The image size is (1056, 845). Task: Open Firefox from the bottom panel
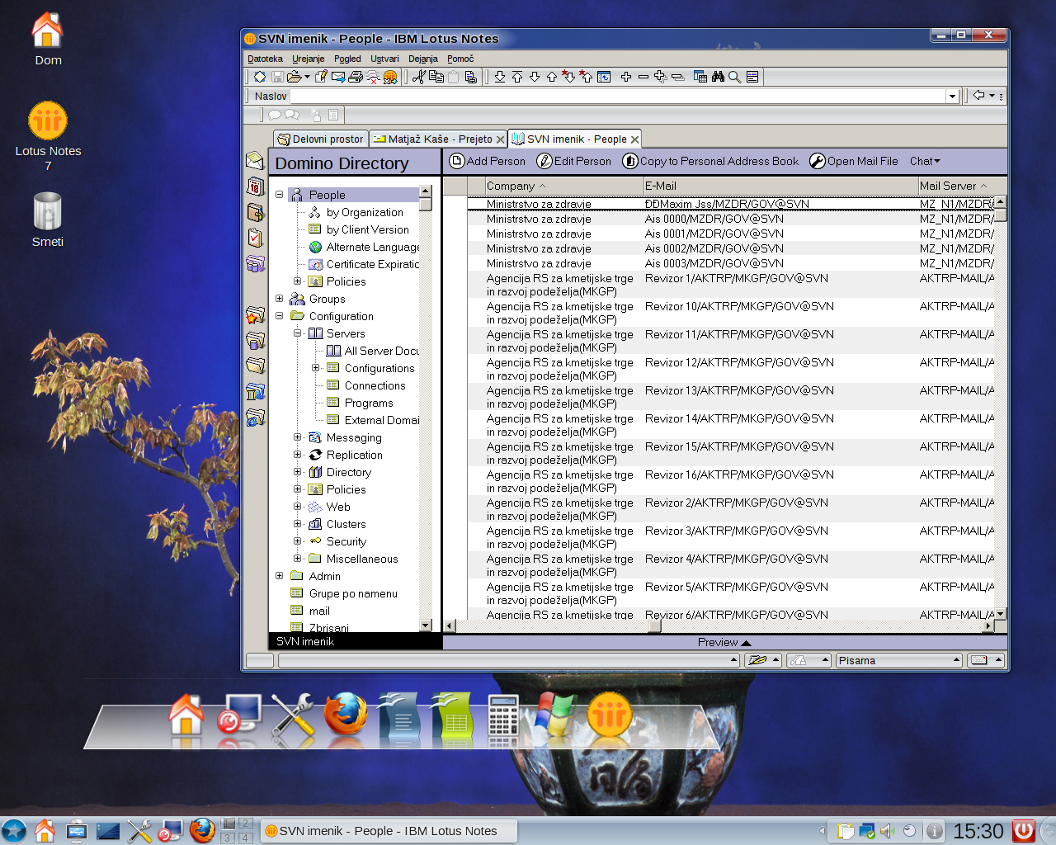click(202, 830)
